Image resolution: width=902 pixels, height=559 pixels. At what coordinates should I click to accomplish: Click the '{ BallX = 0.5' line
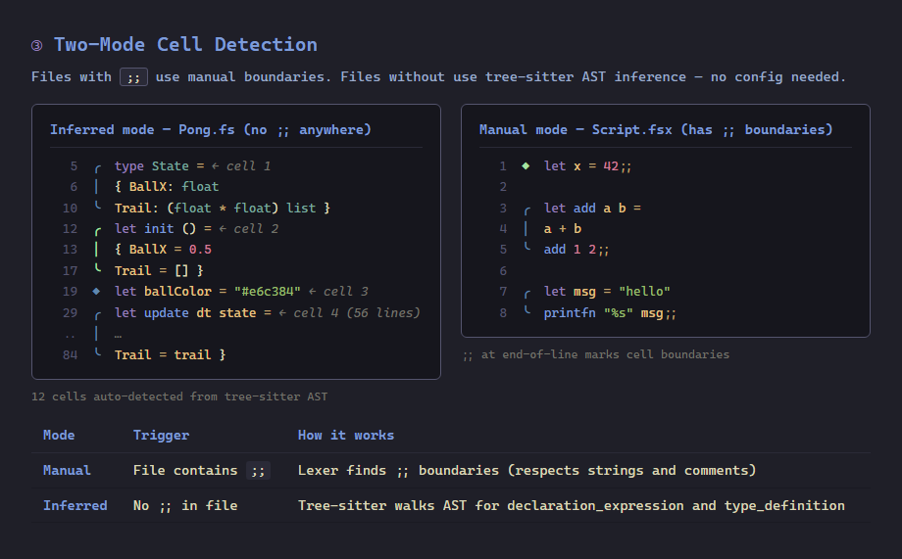(163, 250)
